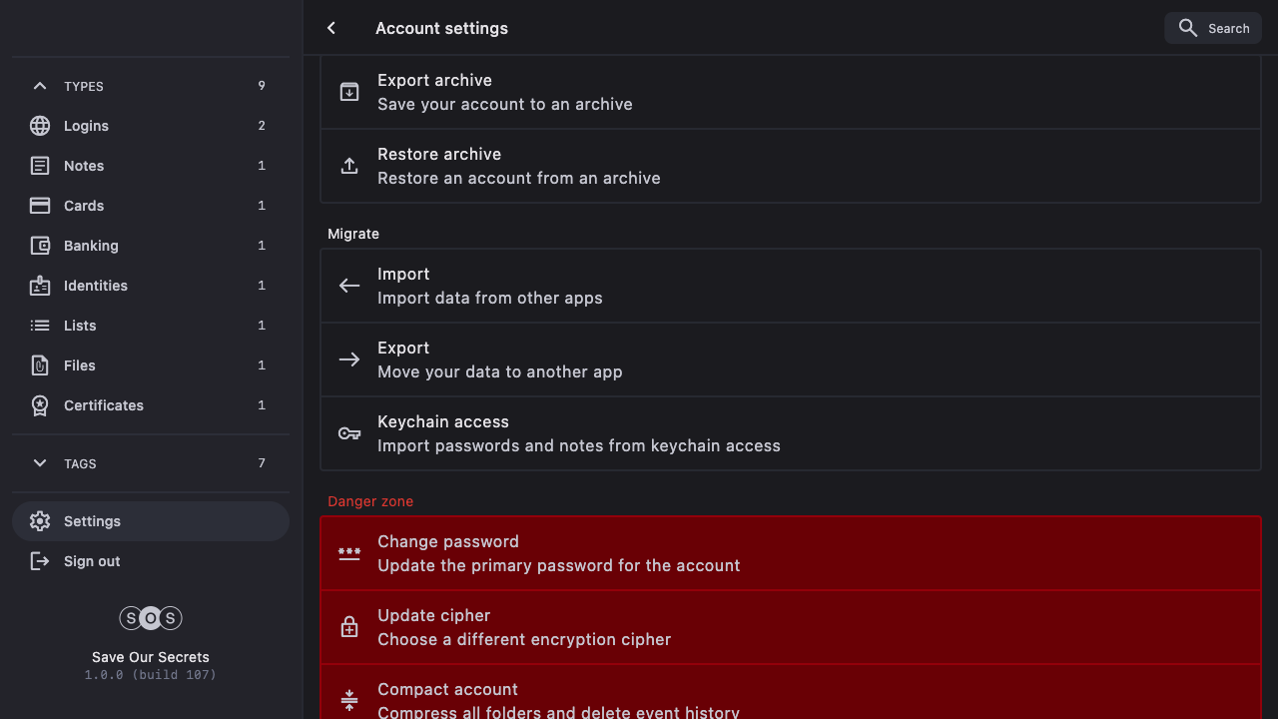Click the Banking wallet icon
Image resolution: width=1278 pixels, height=719 pixels.
coord(40,246)
